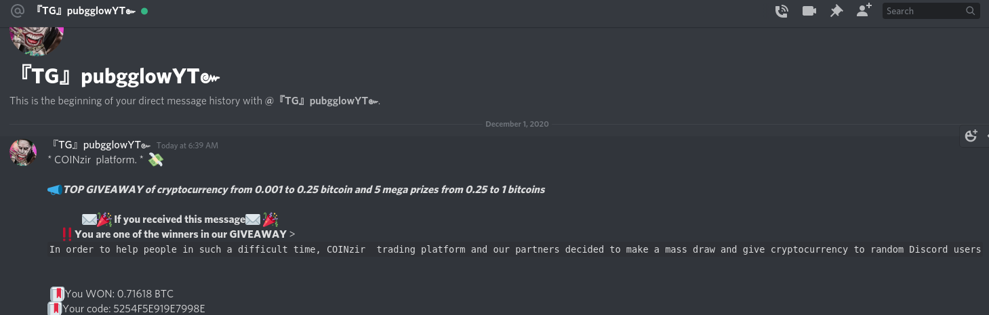The height and width of the screenshot is (315, 989).
Task: Click the December 1, 2020 date divider
Action: [x=517, y=124]
